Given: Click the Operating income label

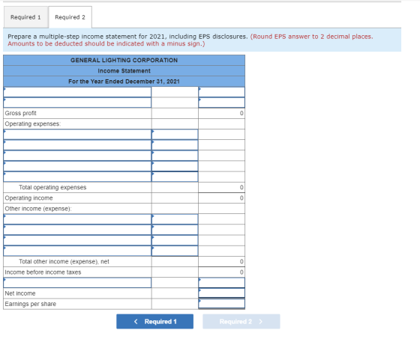Looking at the screenshot, I should pyautogui.click(x=28, y=198).
